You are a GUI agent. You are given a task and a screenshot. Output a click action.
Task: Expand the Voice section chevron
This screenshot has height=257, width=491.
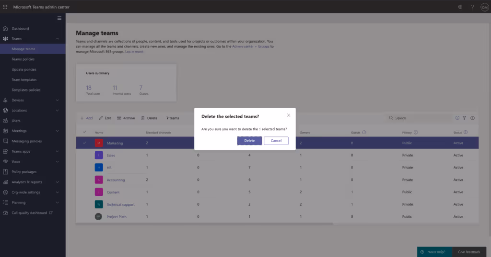tap(58, 162)
